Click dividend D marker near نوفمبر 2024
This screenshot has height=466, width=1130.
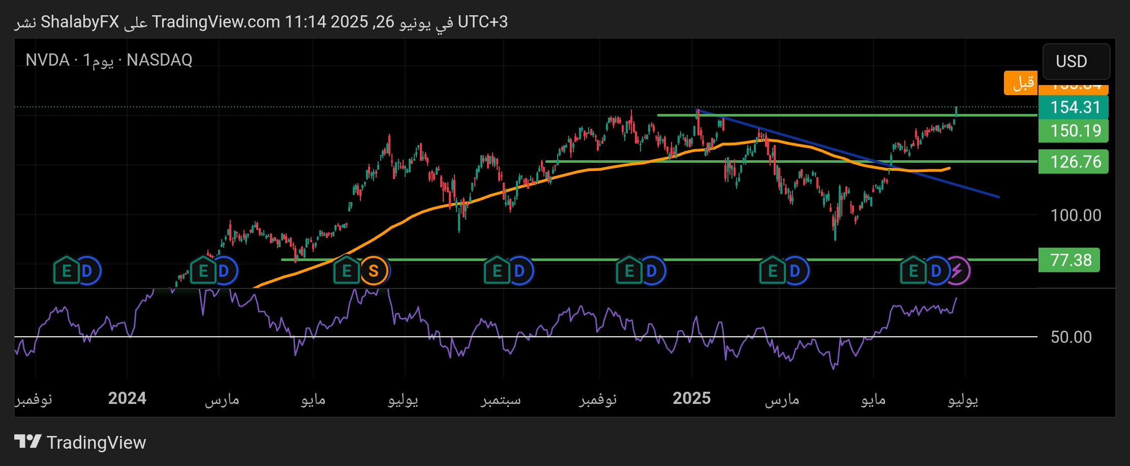[652, 271]
